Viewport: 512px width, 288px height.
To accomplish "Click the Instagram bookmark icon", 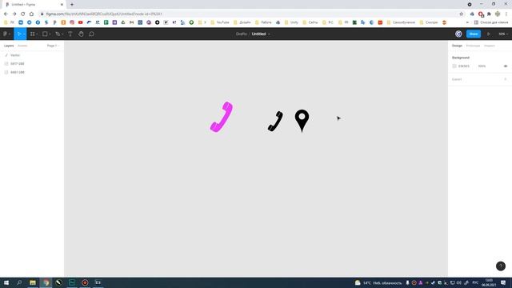I will click(x=72, y=22).
